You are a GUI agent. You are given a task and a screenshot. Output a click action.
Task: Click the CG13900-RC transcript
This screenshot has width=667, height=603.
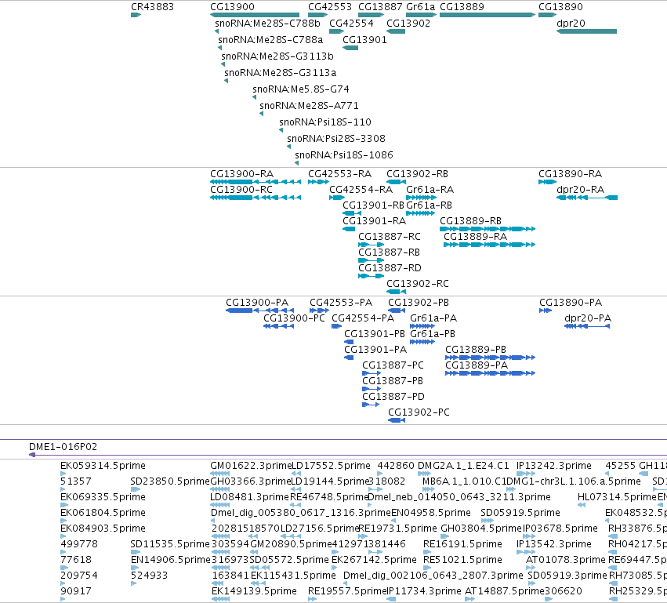click(256, 198)
